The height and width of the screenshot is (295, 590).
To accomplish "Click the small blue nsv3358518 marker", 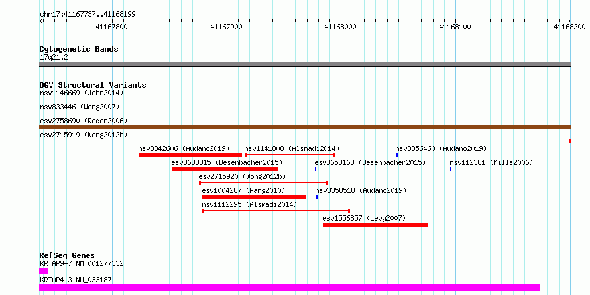I will coord(316,197).
